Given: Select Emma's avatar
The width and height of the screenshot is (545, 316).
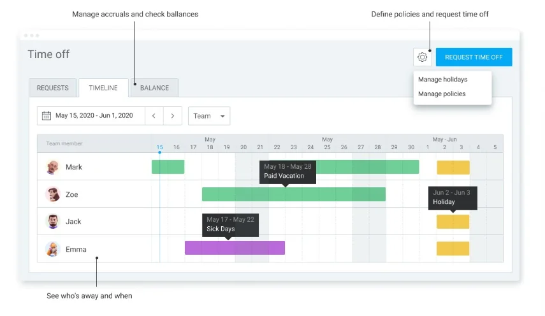Looking at the screenshot, I should [53, 249].
